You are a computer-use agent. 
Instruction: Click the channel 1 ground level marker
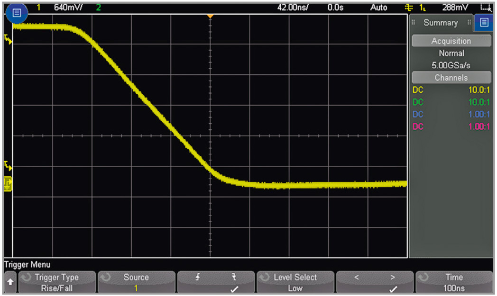pos(8,184)
